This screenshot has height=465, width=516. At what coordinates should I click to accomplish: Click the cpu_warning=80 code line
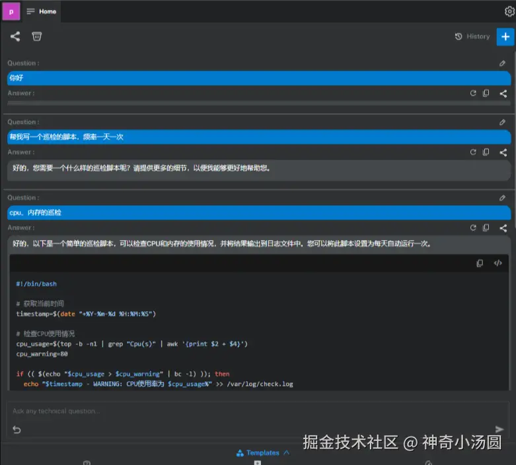(42, 354)
